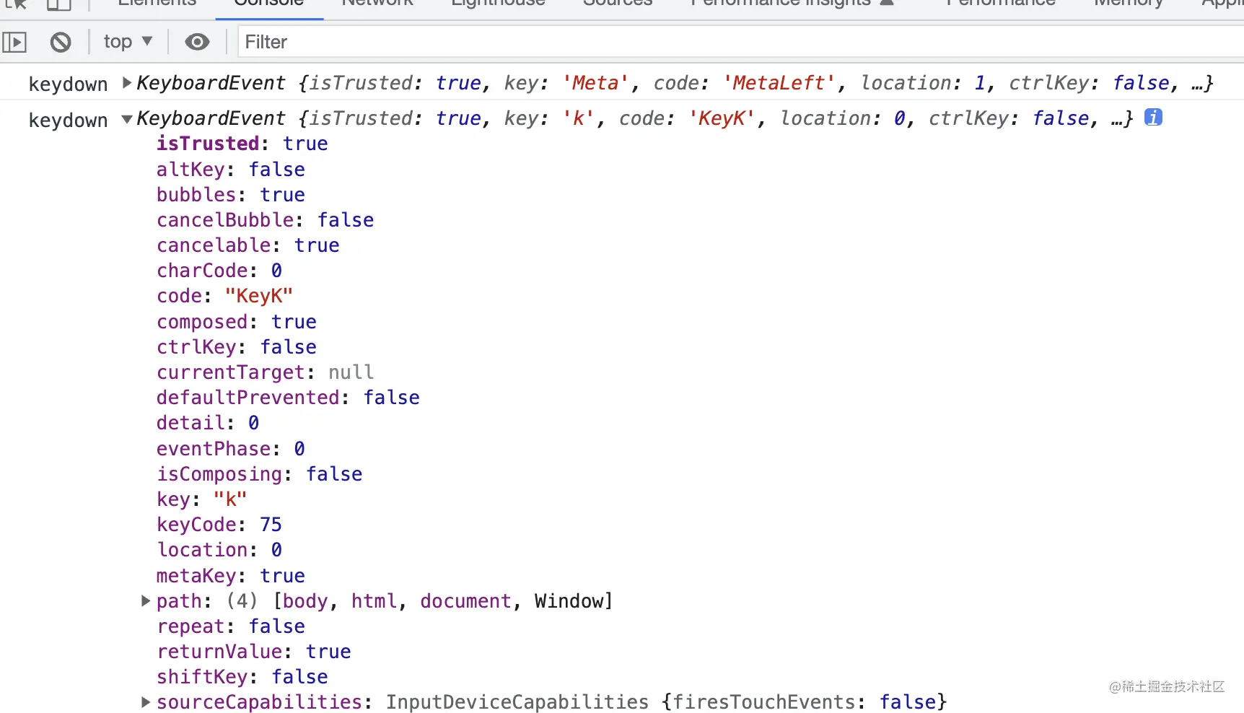Viewport: 1244px width, 713px height.
Task: Click the 'keyCode: 75' property
Action: 219,525
